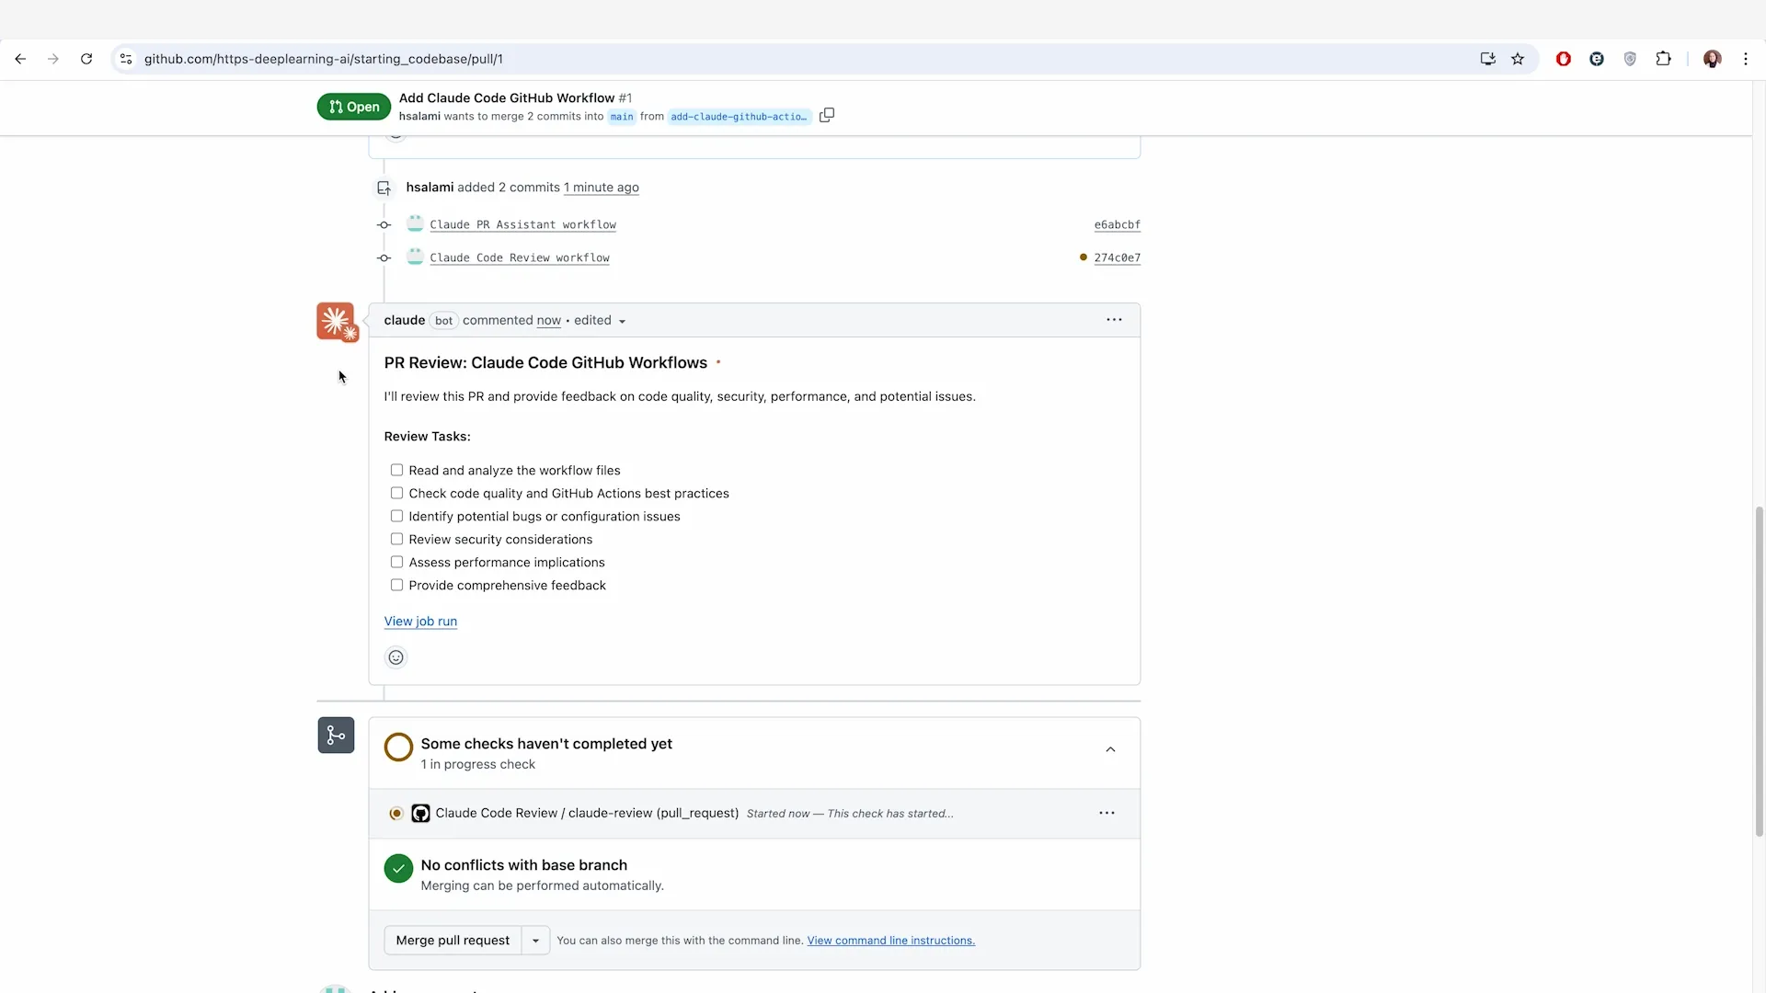Reload the page with the refresh icon
This screenshot has width=1766, height=993.
86,59
